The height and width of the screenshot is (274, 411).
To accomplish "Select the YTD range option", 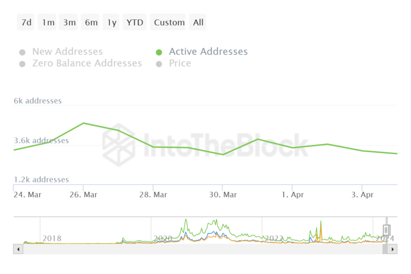I will 135,22.
